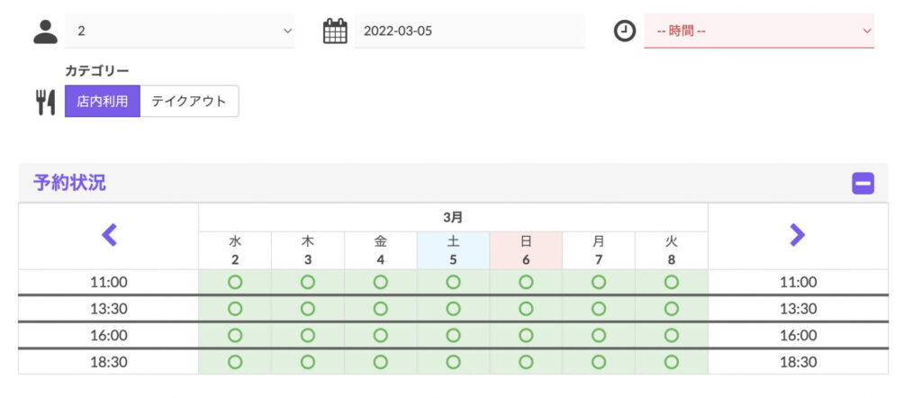The height and width of the screenshot is (398, 922).
Task: Pick Sunday 6 slot at 18:30
Action: 526,362
